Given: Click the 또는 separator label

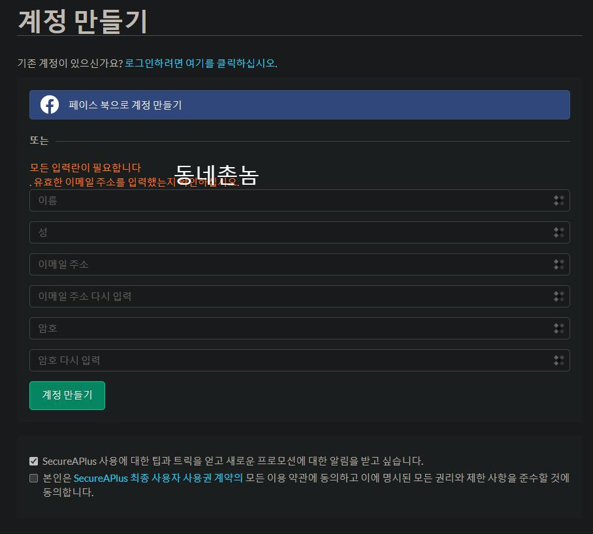Looking at the screenshot, I should pyautogui.click(x=39, y=140).
